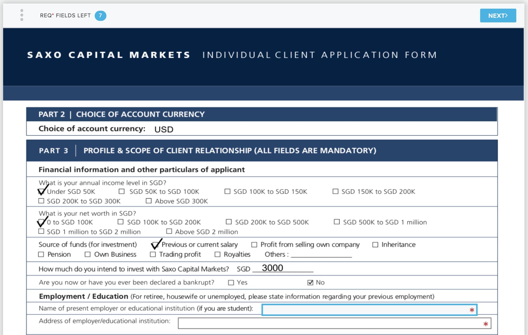528x335 pixels.
Task: Check Inheritance as source of funds
Action: click(x=375, y=245)
